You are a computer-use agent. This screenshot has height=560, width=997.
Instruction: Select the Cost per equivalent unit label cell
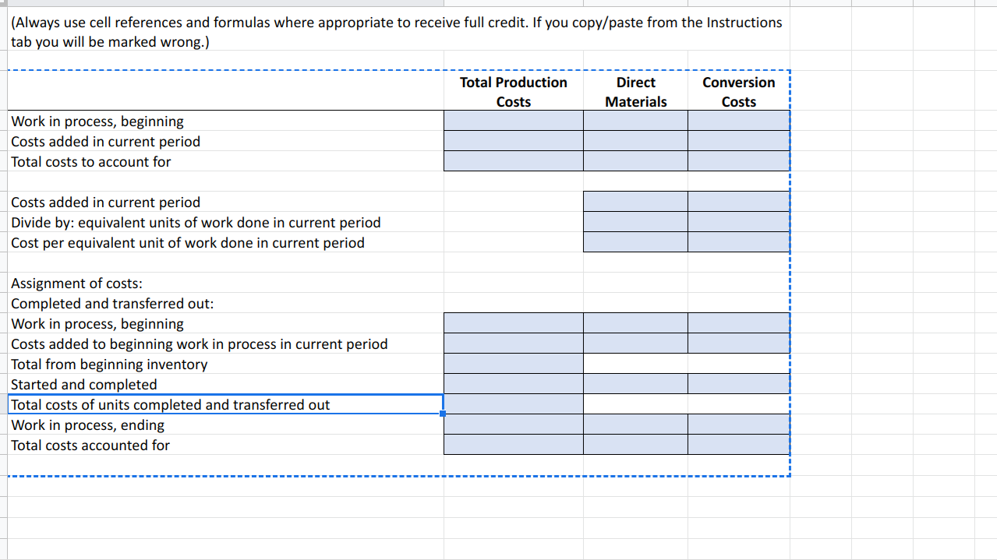click(x=187, y=242)
